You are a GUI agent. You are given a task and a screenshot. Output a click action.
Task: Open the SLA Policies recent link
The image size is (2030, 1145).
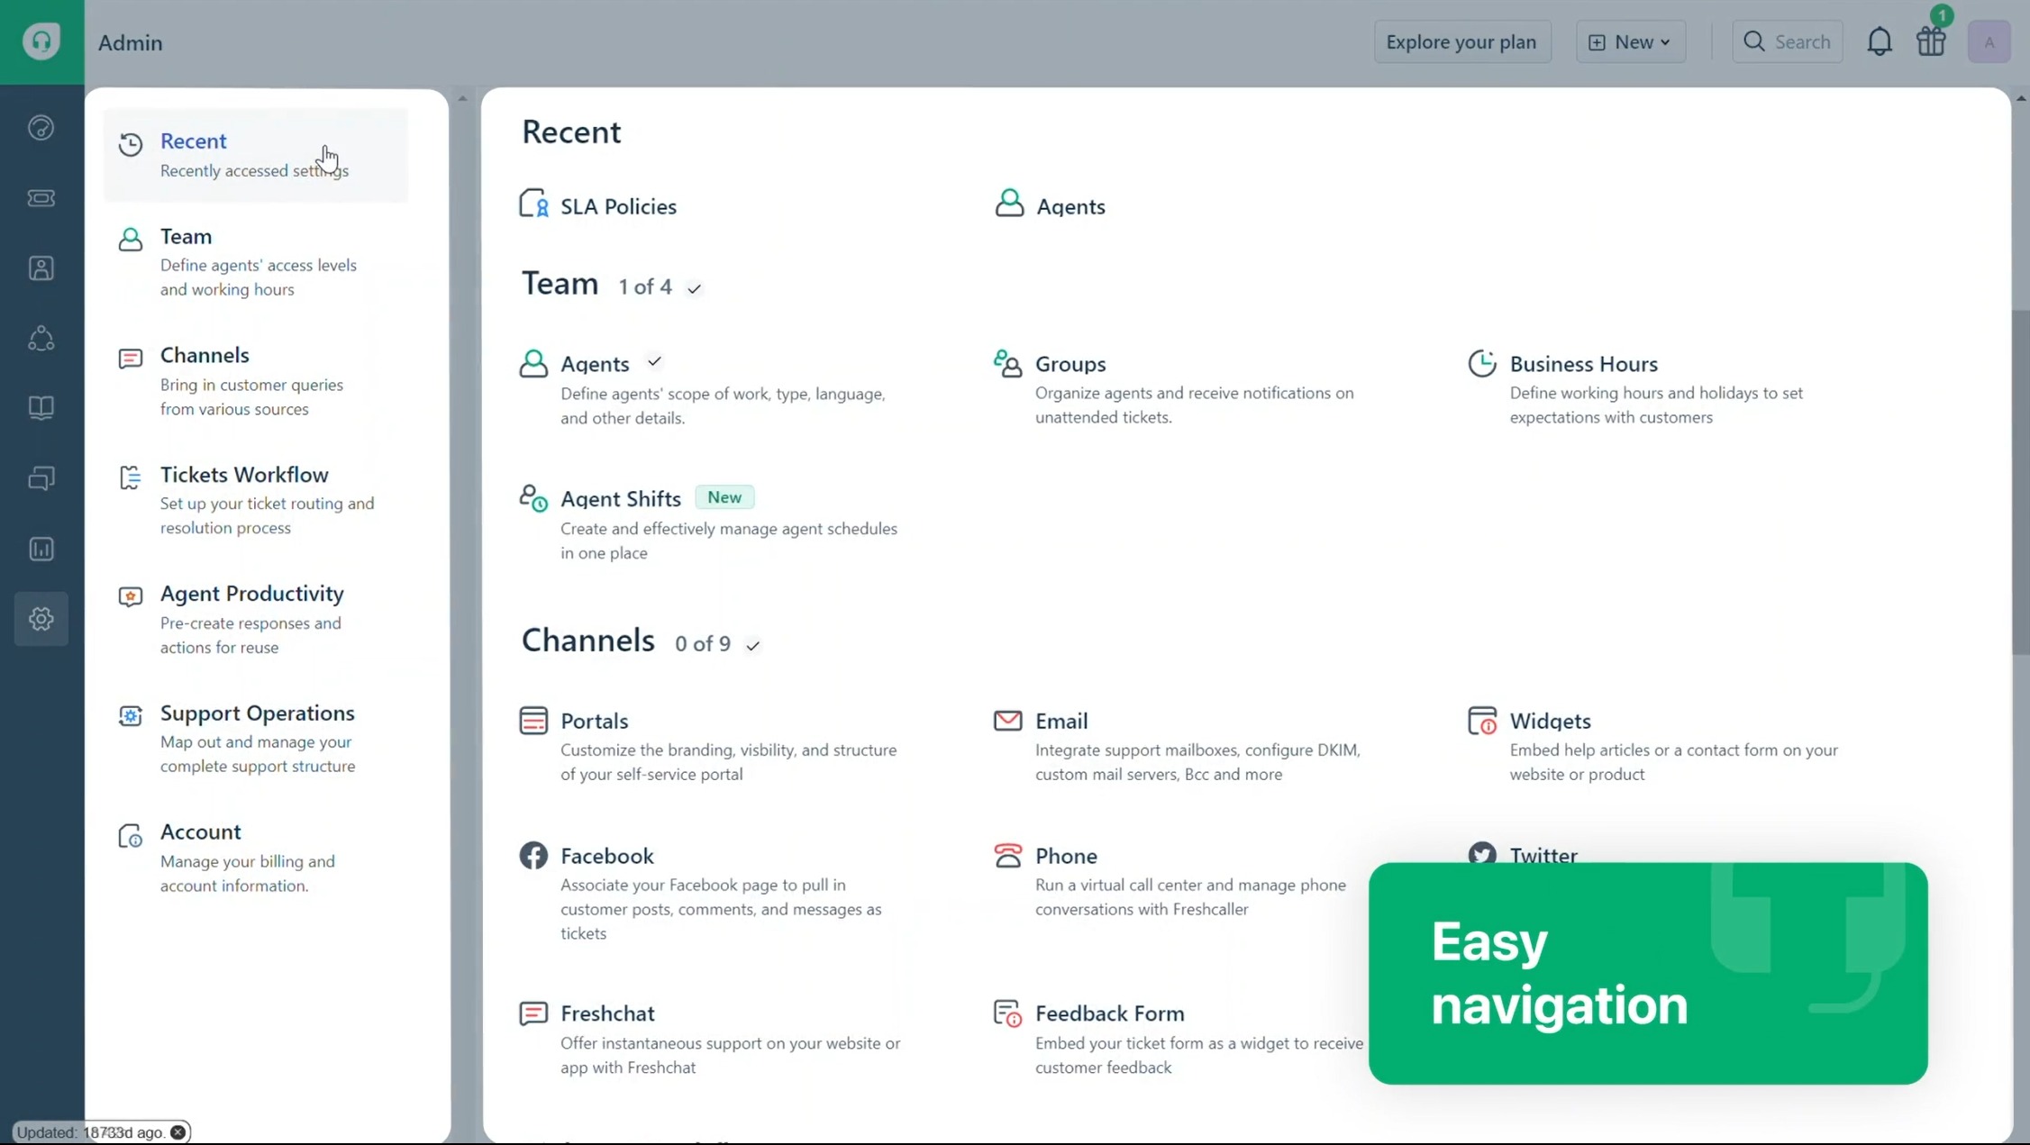pyautogui.click(x=617, y=206)
